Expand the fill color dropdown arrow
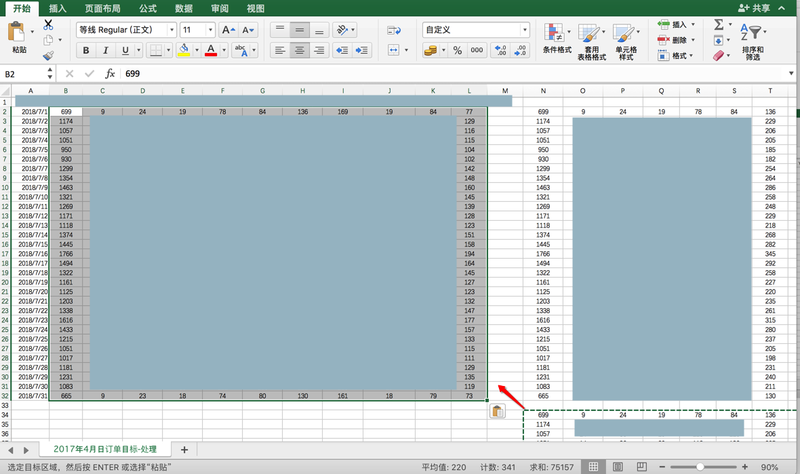 [x=197, y=50]
